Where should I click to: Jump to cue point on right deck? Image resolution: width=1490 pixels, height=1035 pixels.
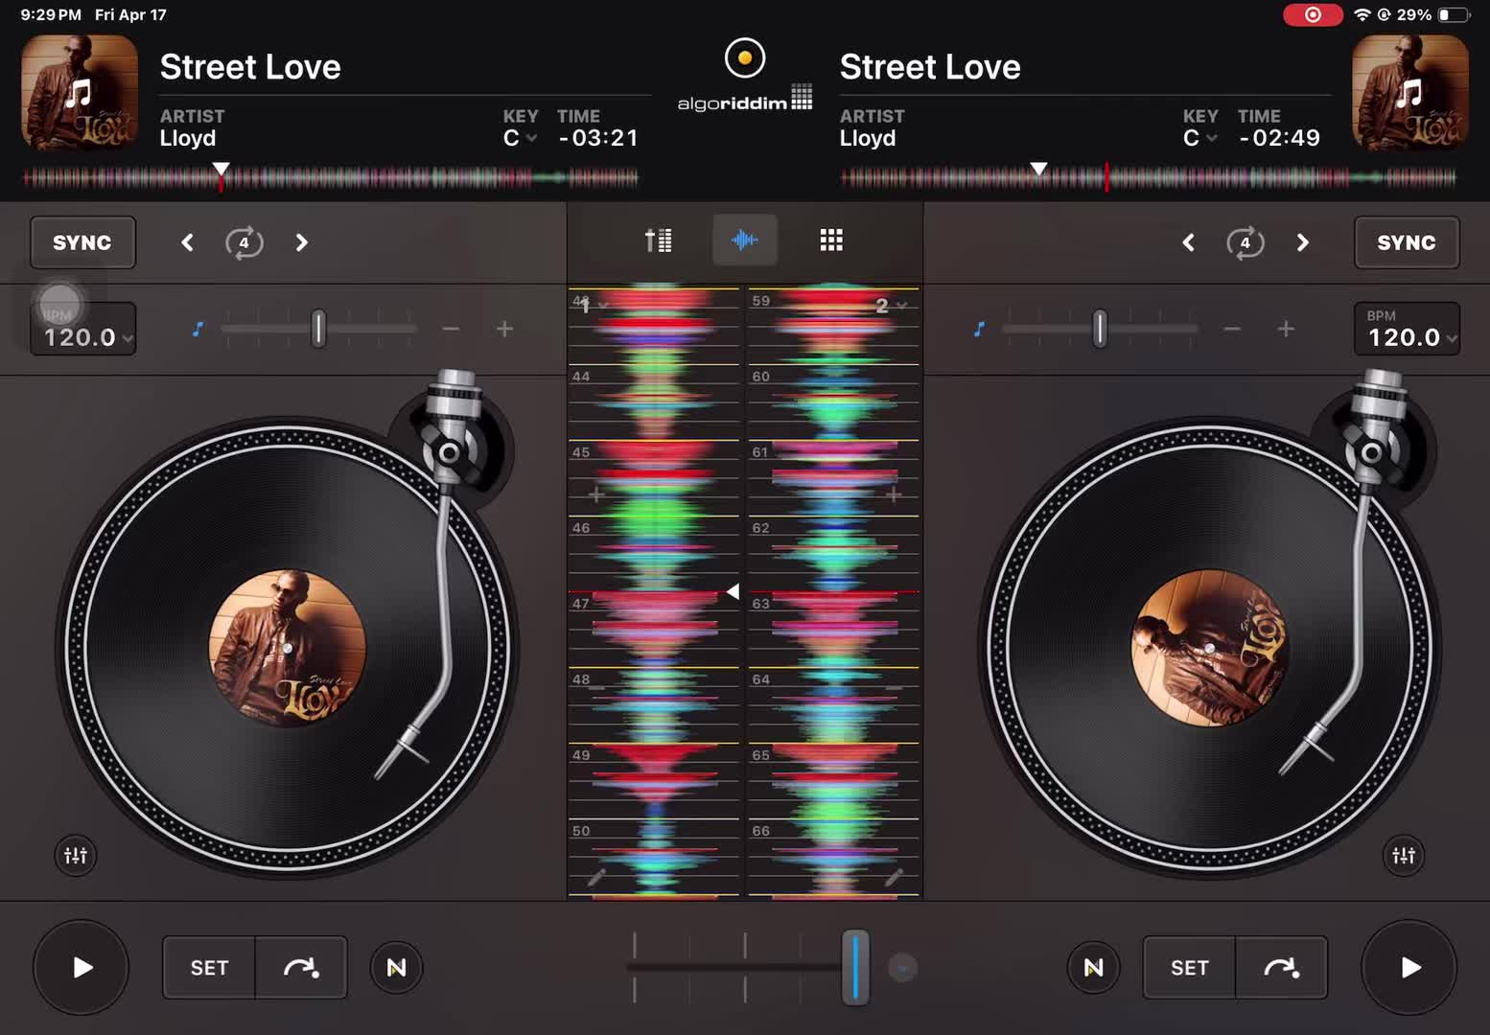coord(1281,968)
